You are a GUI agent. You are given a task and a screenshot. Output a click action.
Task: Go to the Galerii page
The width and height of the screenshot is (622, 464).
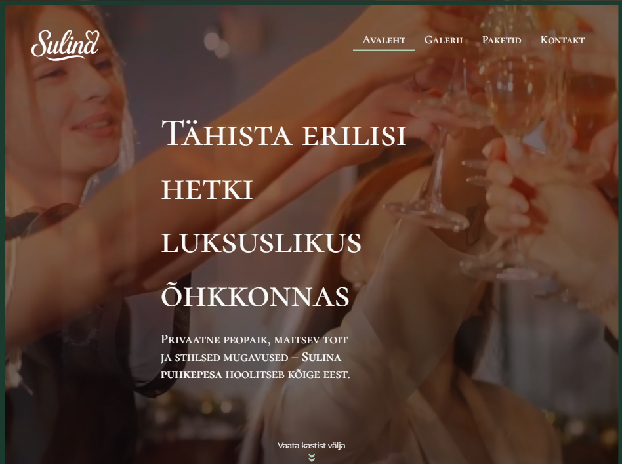point(444,40)
